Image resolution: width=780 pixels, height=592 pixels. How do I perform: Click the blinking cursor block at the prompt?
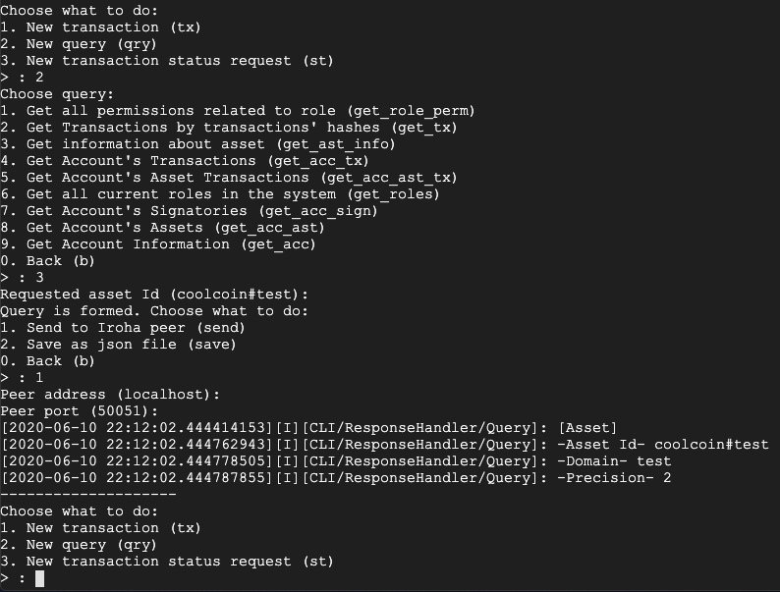click(39, 579)
